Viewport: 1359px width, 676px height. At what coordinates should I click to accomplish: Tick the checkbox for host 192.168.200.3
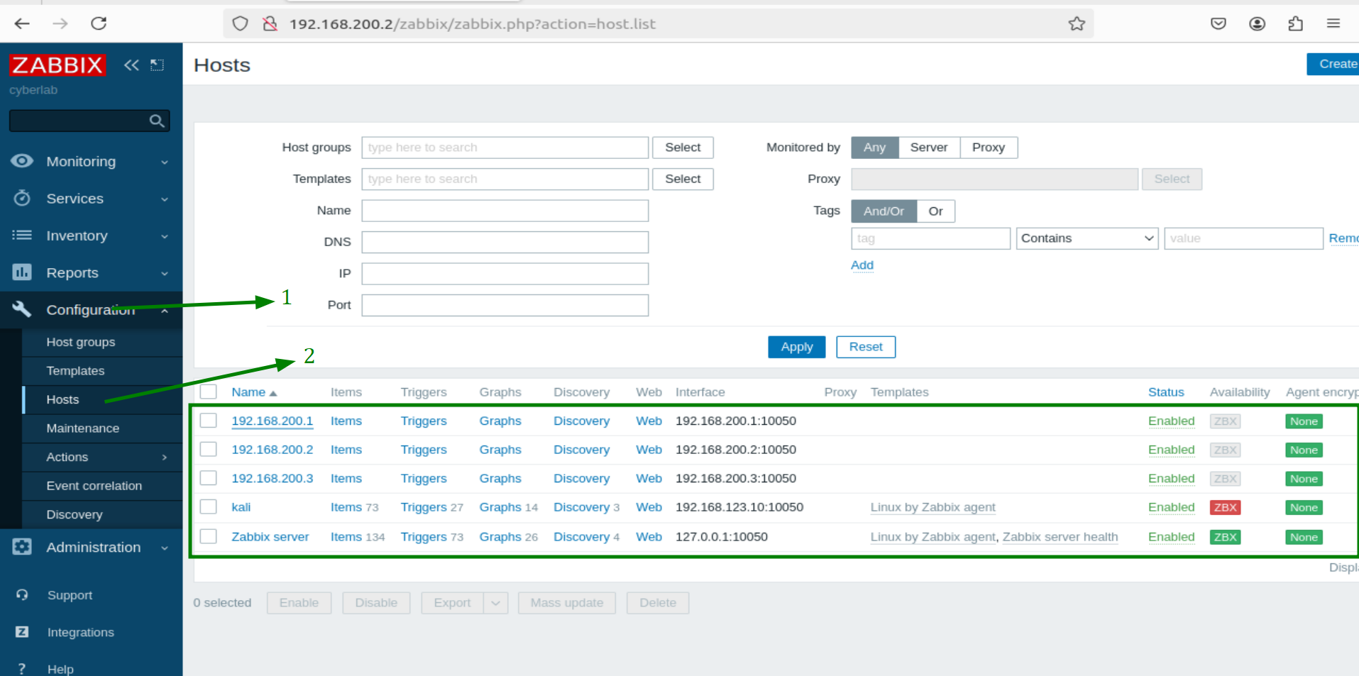pos(208,478)
